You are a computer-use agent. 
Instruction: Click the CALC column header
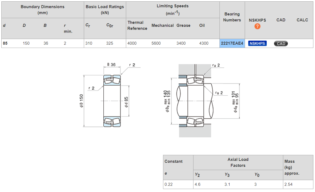pyautogui.click(x=302, y=20)
